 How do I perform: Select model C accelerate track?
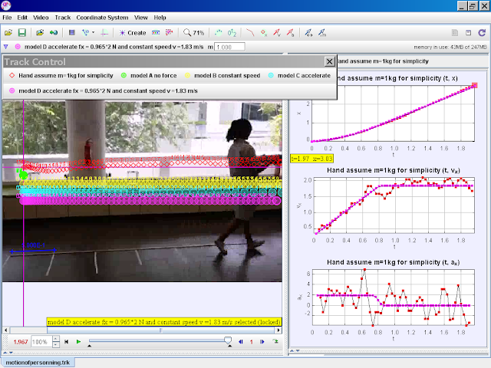click(x=300, y=75)
